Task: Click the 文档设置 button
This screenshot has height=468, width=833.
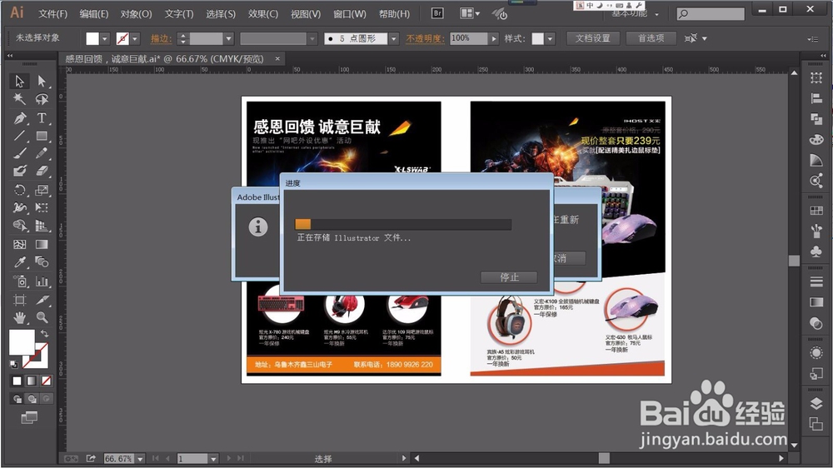Action: click(x=593, y=38)
